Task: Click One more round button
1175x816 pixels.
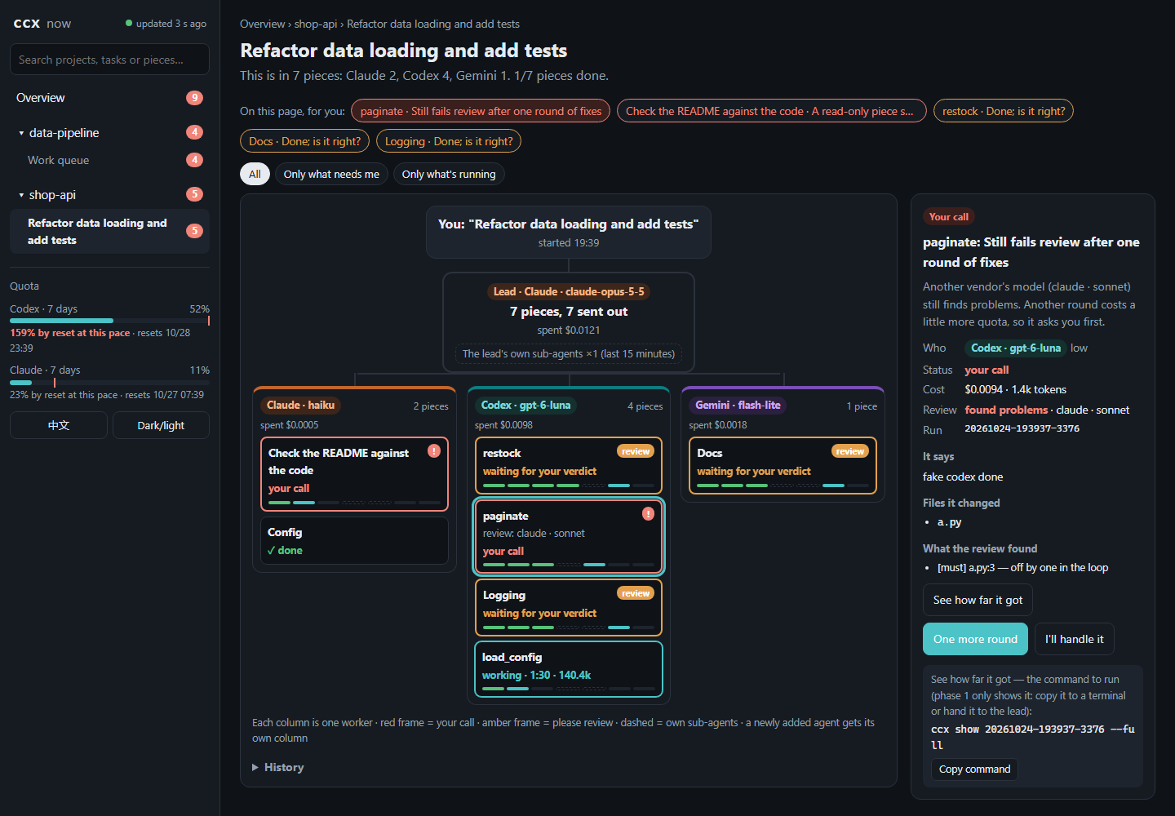Action: tap(975, 639)
